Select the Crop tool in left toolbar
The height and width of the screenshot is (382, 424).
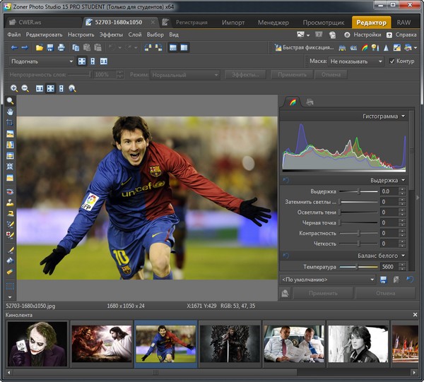pyautogui.click(x=10, y=122)
